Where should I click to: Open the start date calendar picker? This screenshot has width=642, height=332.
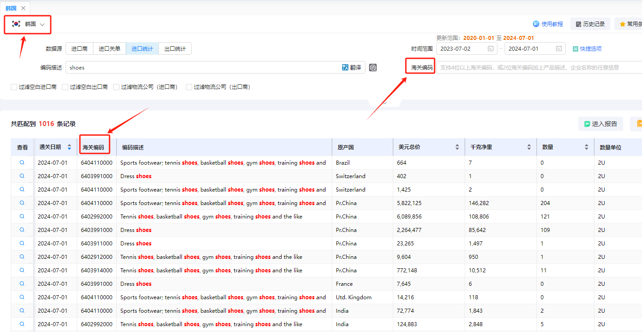pyautogui.click(x=491, y=49)
